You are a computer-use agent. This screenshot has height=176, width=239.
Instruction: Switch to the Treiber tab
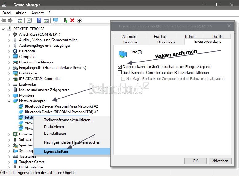[x=189, y=37]
